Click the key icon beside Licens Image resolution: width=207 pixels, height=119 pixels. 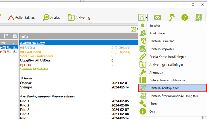(143, 104)
